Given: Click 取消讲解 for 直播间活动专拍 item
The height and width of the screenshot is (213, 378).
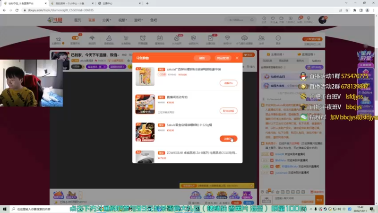Looking at the screenshot, I should [x=228, y=111].
